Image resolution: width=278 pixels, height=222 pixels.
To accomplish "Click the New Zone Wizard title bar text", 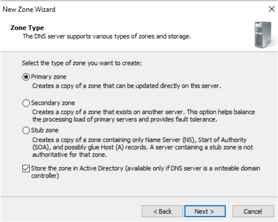I will pyautogui.click(x=29, y=10).
